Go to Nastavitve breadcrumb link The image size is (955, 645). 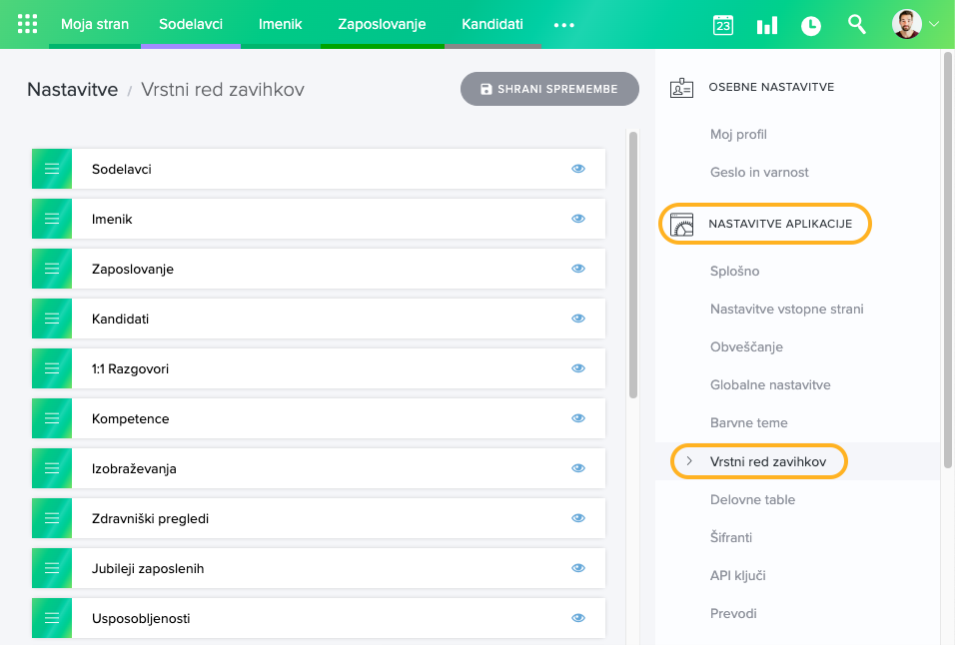pos(72,90)
